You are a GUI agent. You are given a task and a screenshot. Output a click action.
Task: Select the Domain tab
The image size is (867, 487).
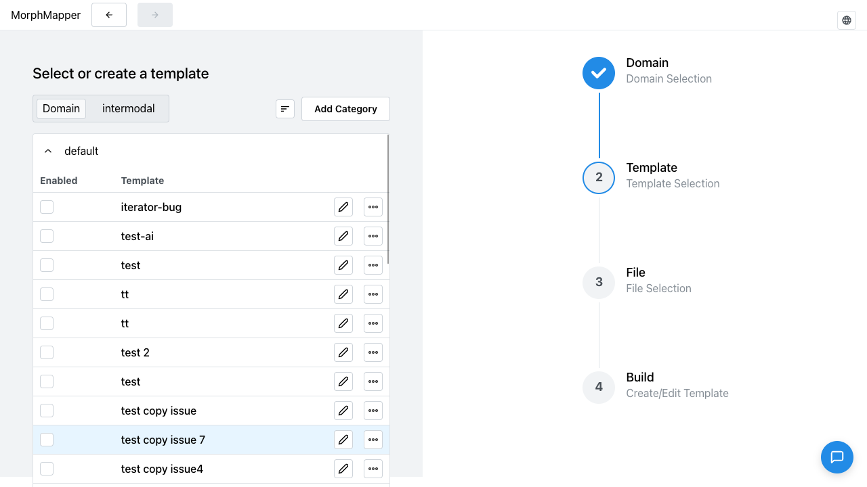pyautogui.click(x=61, y=108)
